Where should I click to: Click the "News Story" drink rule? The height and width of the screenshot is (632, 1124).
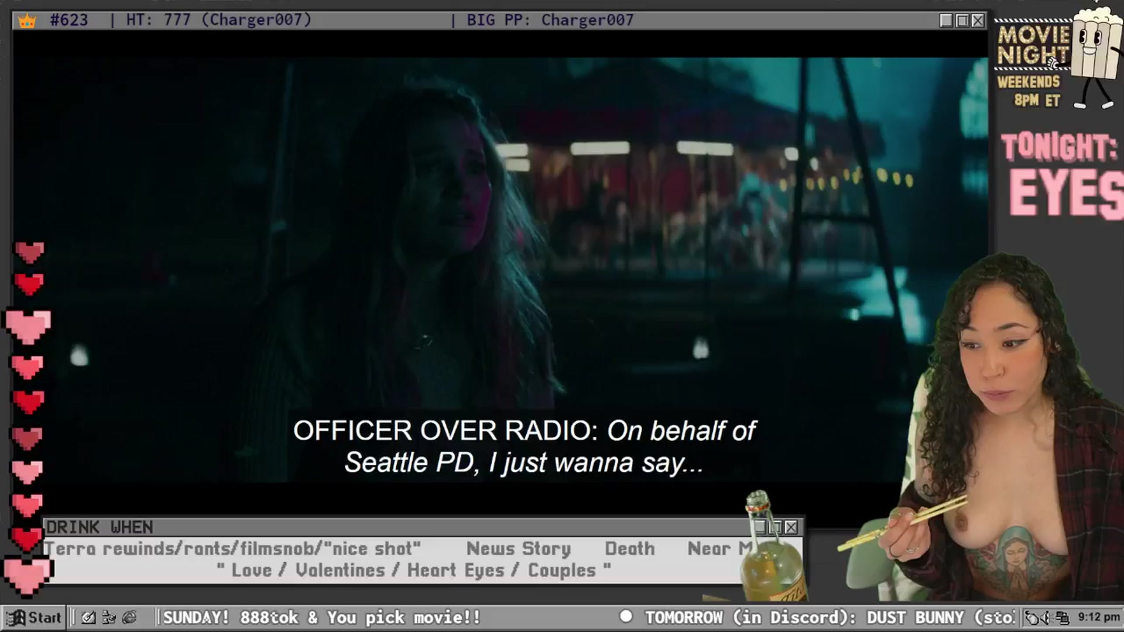tap(518, 549)
